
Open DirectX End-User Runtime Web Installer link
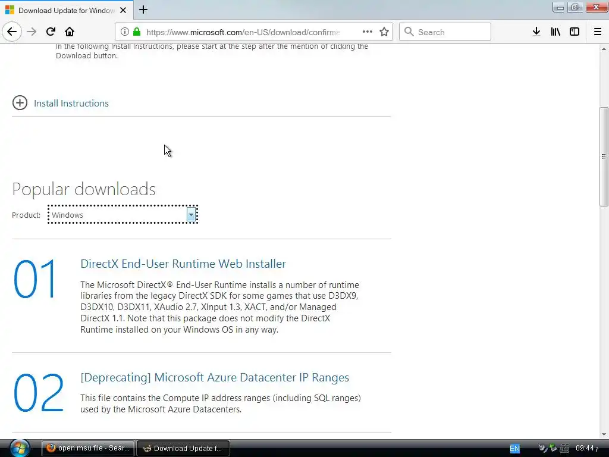(183, 264)
